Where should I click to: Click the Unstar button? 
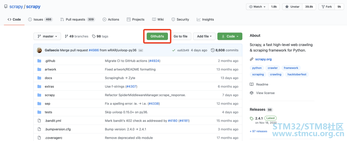pos(292,7)
